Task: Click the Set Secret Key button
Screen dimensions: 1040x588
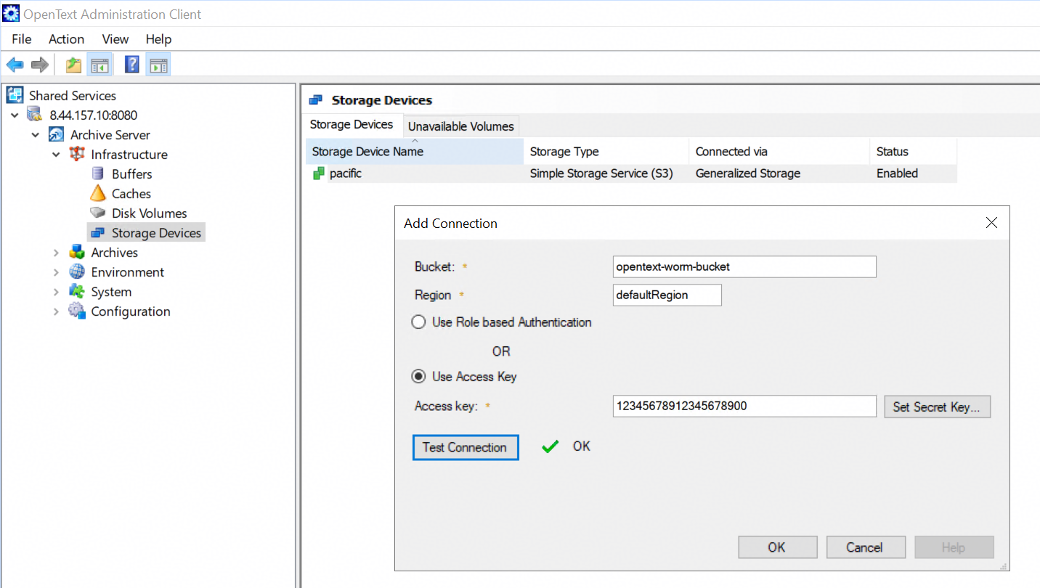Action: [937, 407]
